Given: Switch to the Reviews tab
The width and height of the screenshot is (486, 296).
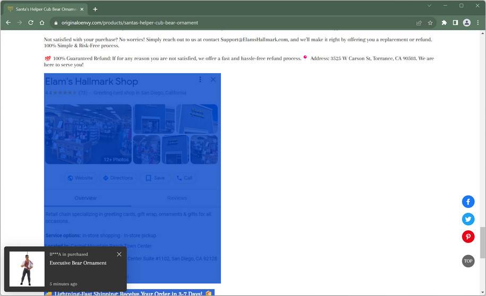Looking at the screenshot, I should [x=177, y=198].
